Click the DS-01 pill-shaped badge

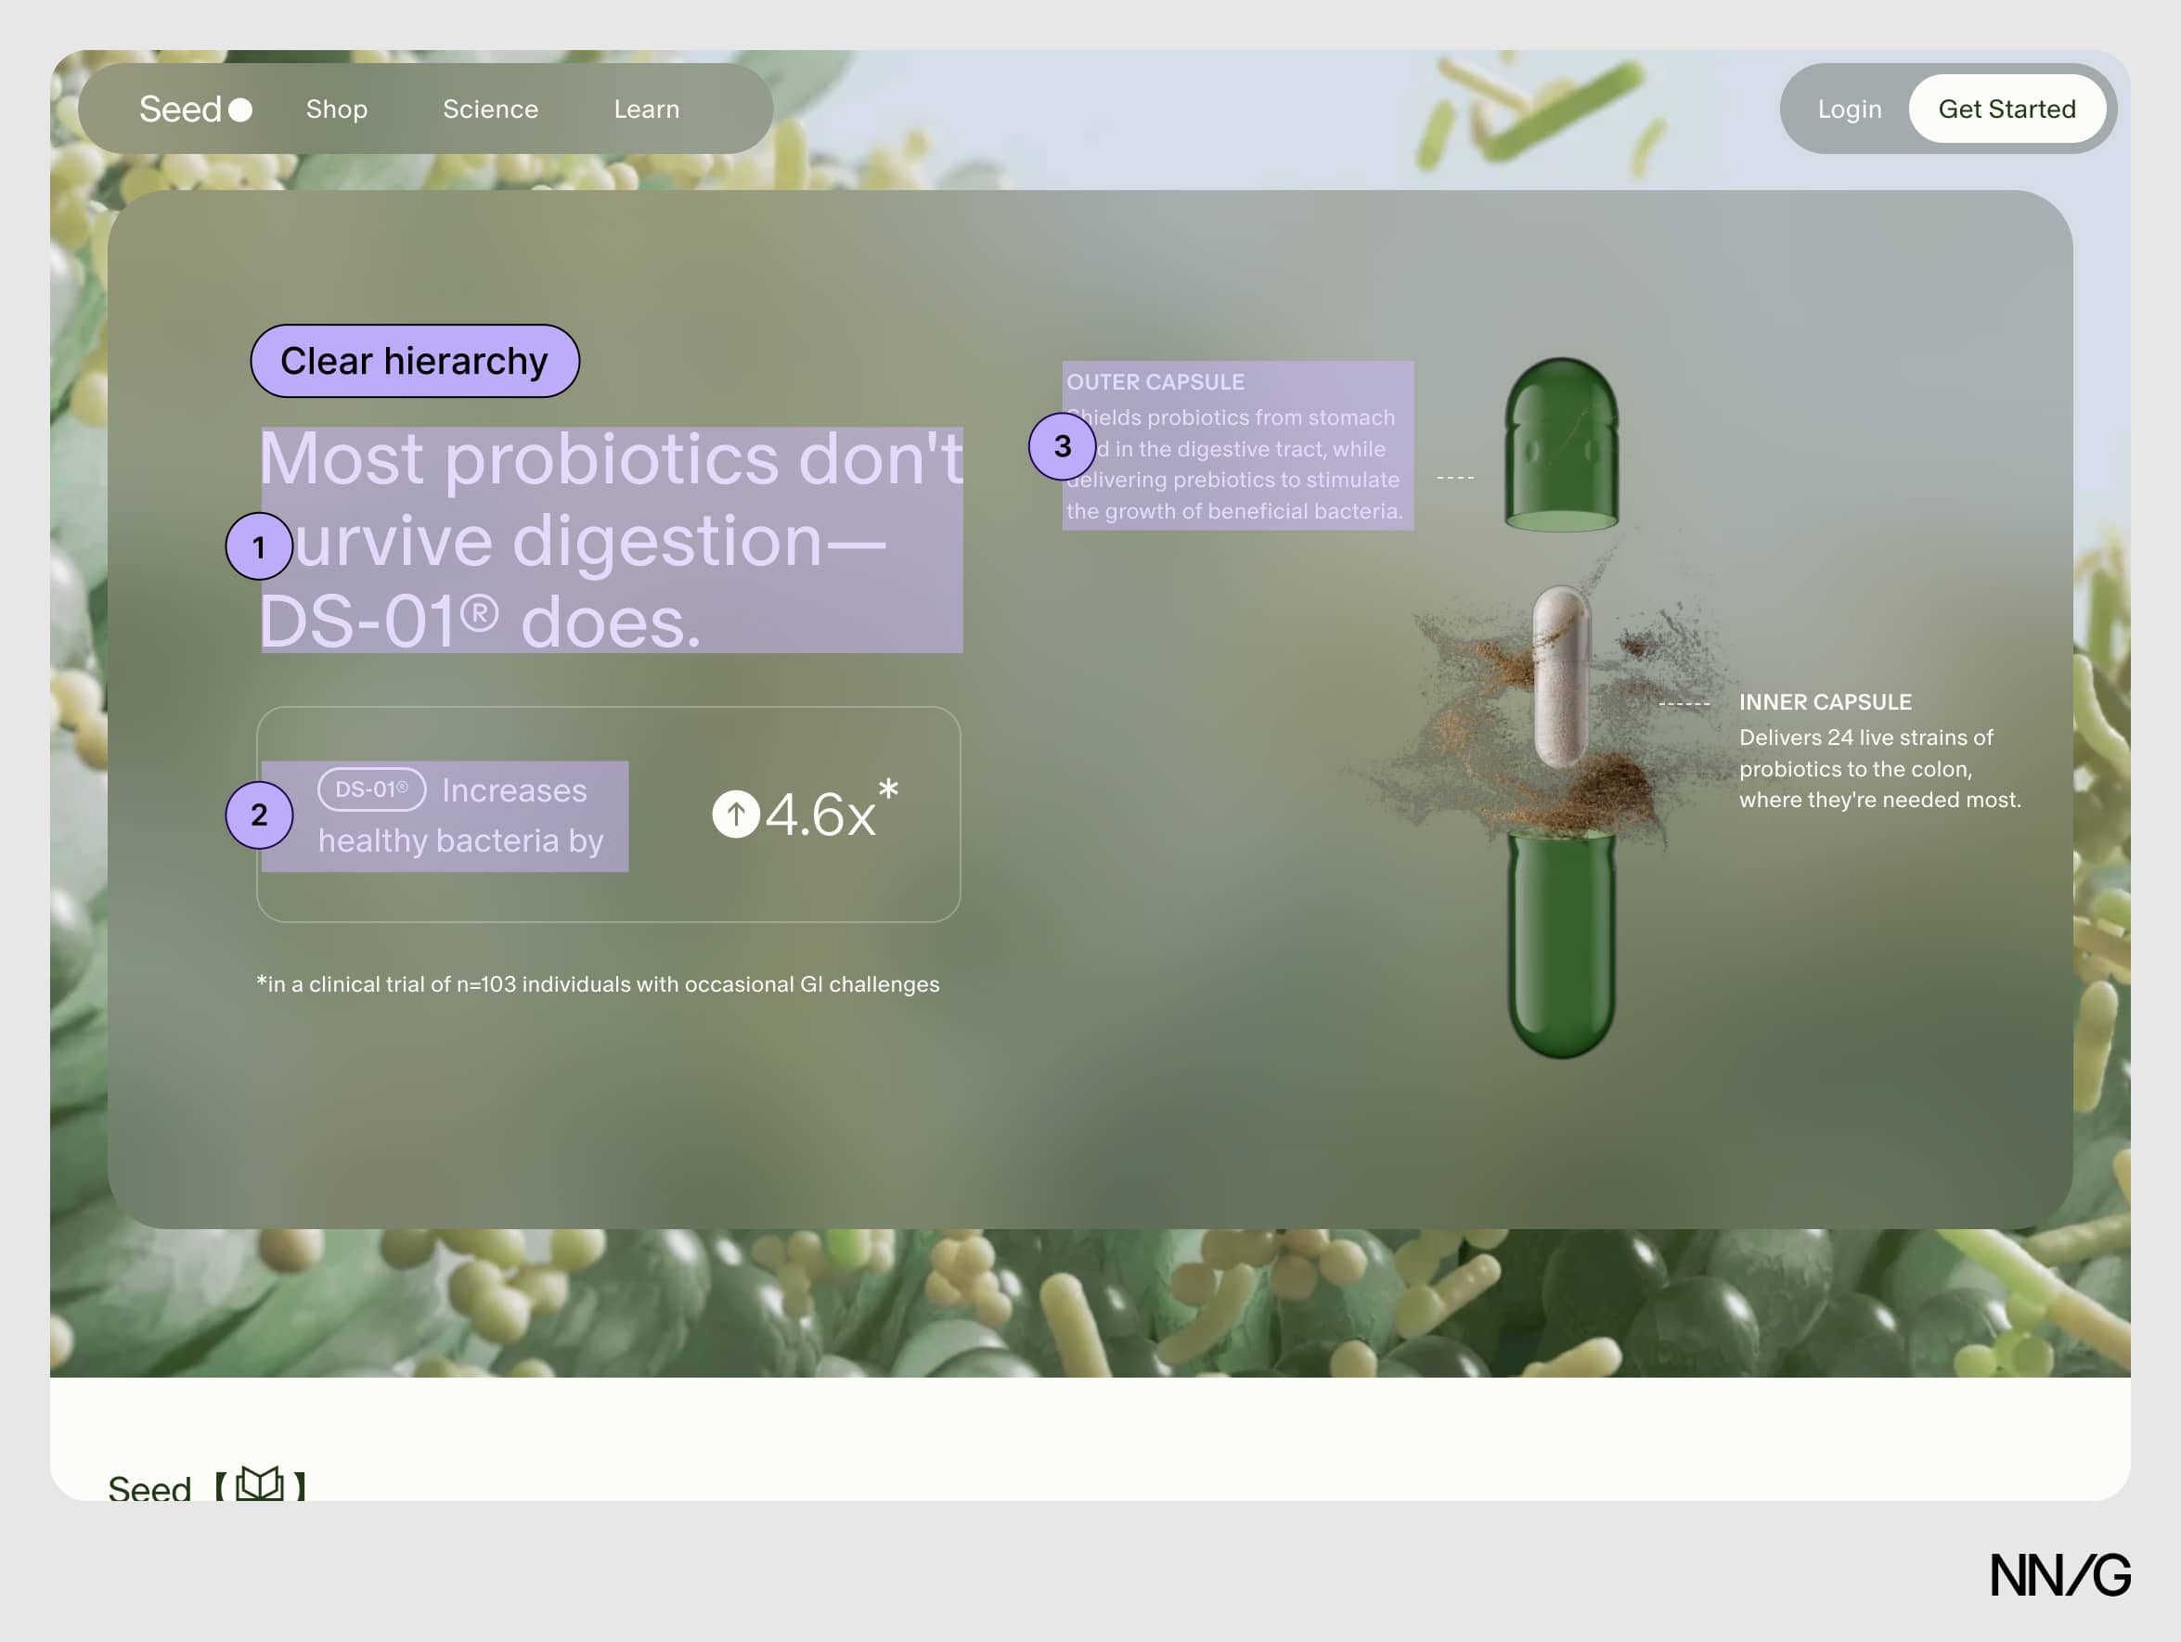click(370, 789)
